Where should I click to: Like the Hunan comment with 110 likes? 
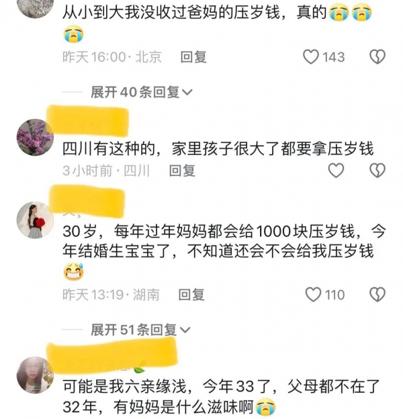313,295
